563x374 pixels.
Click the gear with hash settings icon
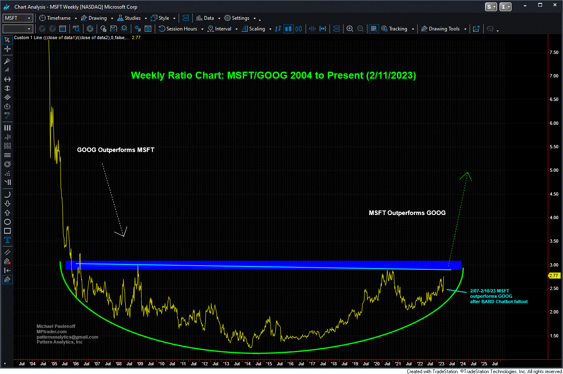[x=138, y=29]
